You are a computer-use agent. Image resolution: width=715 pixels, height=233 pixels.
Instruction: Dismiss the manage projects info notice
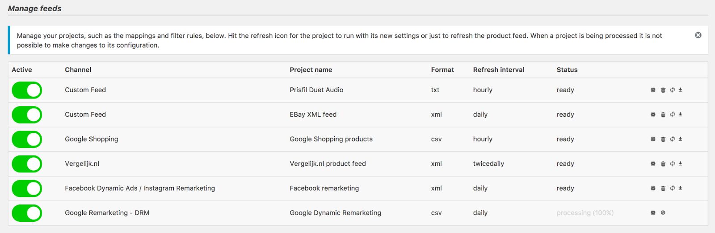tap(698, 35)
